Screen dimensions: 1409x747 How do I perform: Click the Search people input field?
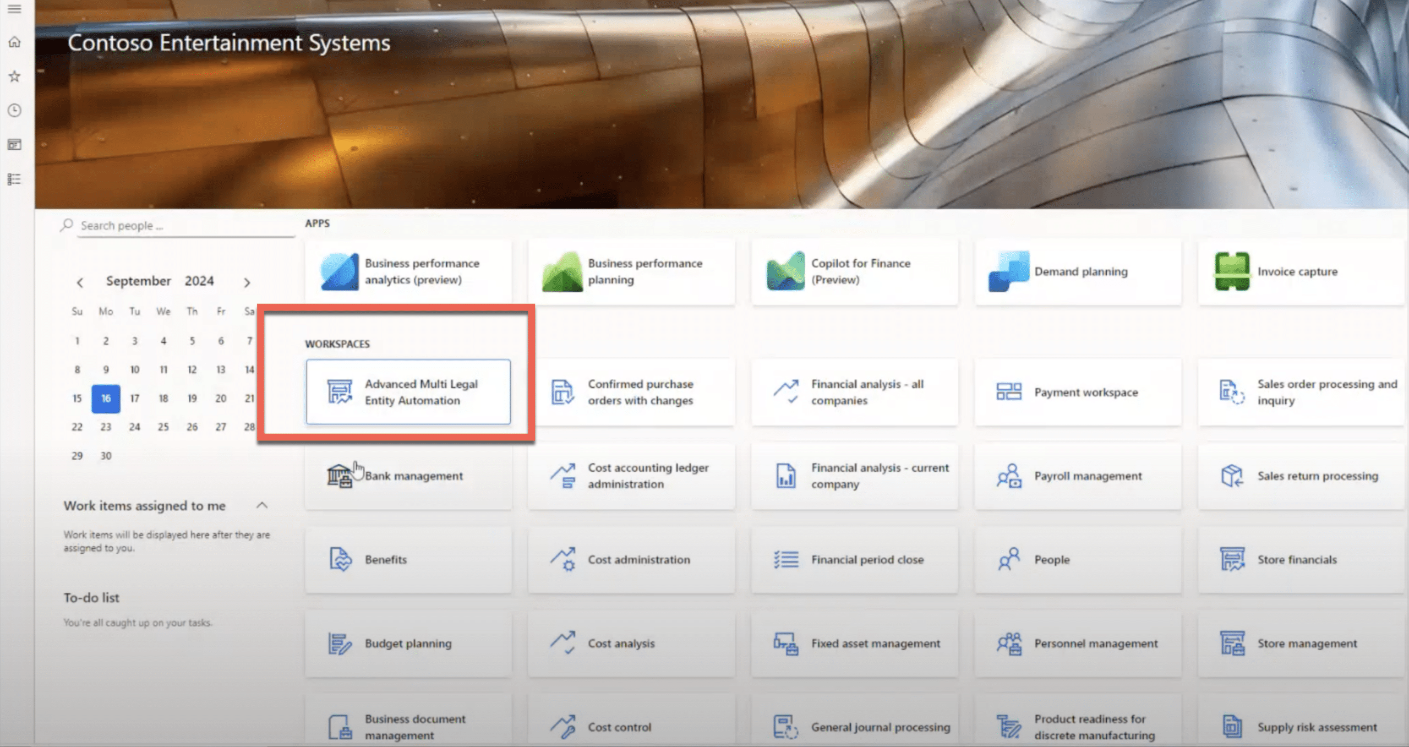click(x=185, y=226)
